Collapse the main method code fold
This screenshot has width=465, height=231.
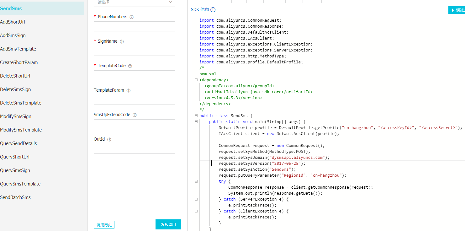(x=196, y=122)
